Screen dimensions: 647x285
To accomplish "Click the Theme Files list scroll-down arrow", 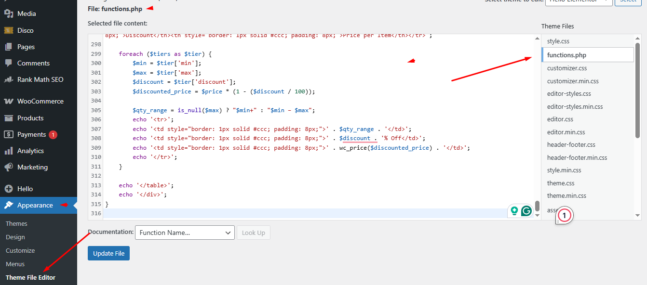I will (637, 216).
